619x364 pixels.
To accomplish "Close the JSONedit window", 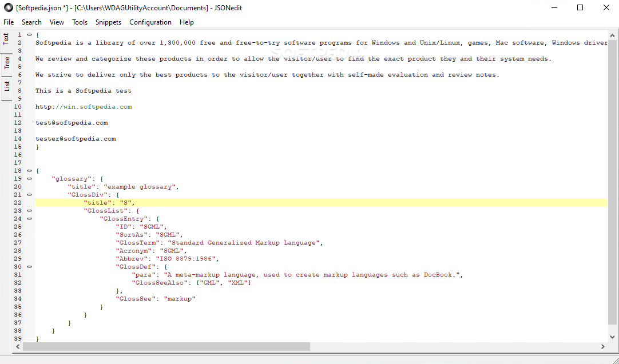I will (606, 7).
